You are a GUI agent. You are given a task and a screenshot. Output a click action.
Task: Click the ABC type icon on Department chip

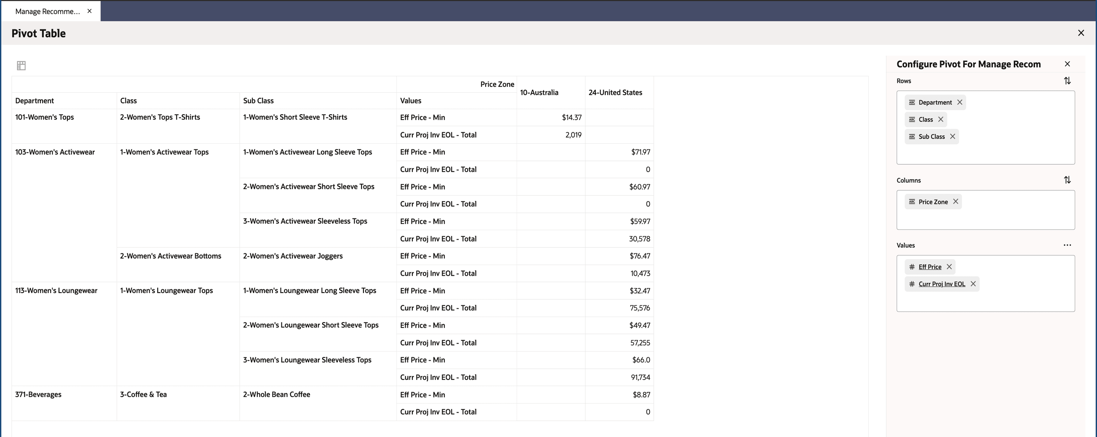[912, 102]
